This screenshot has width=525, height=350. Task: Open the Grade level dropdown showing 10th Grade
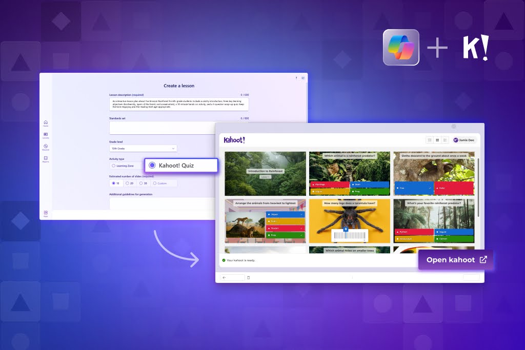point(143,148)
